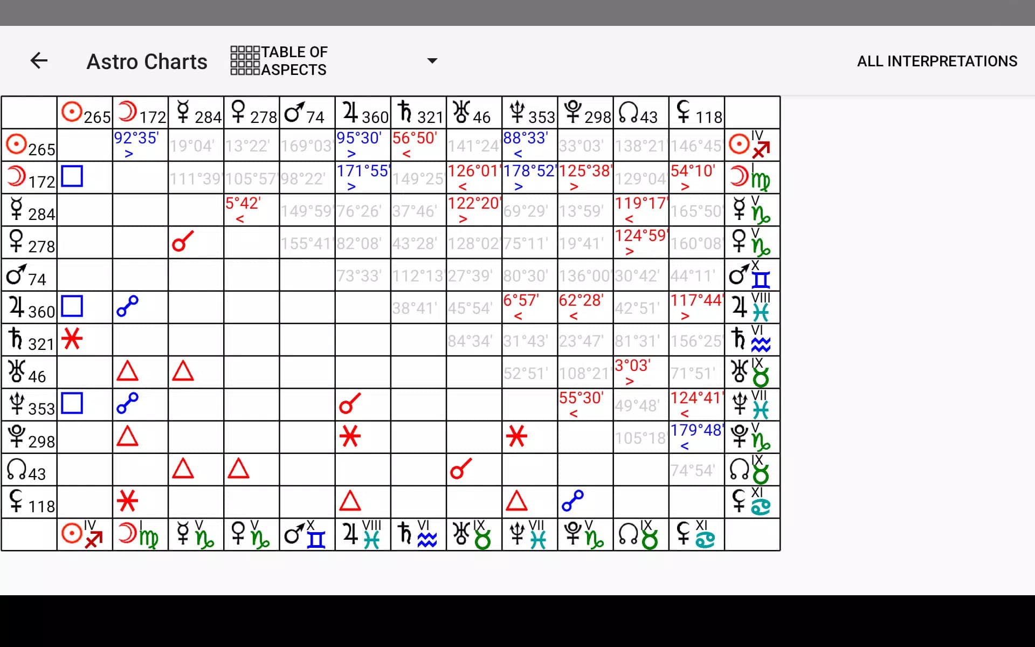Click the square aspect in the Moon row
Image resolution: width=1035 pixels, height=647 pixels.
[73, 176]
